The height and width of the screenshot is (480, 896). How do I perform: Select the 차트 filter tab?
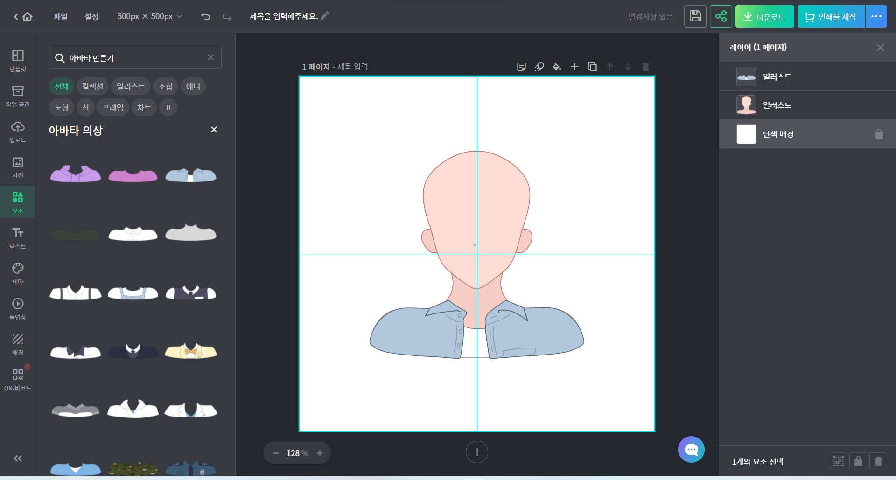(144, 107)
